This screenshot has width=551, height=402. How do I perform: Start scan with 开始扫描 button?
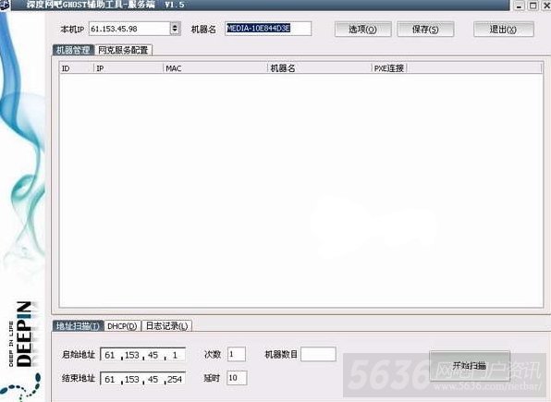click(470, 366)
